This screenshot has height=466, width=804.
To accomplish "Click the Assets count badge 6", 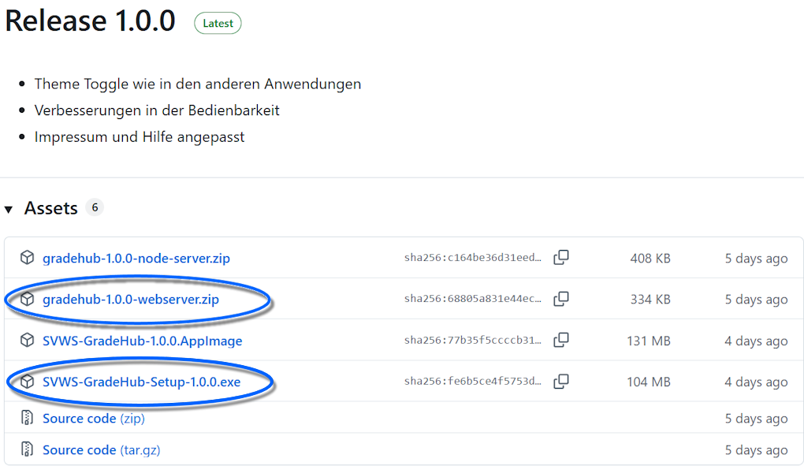I will (x=95, y=207).
